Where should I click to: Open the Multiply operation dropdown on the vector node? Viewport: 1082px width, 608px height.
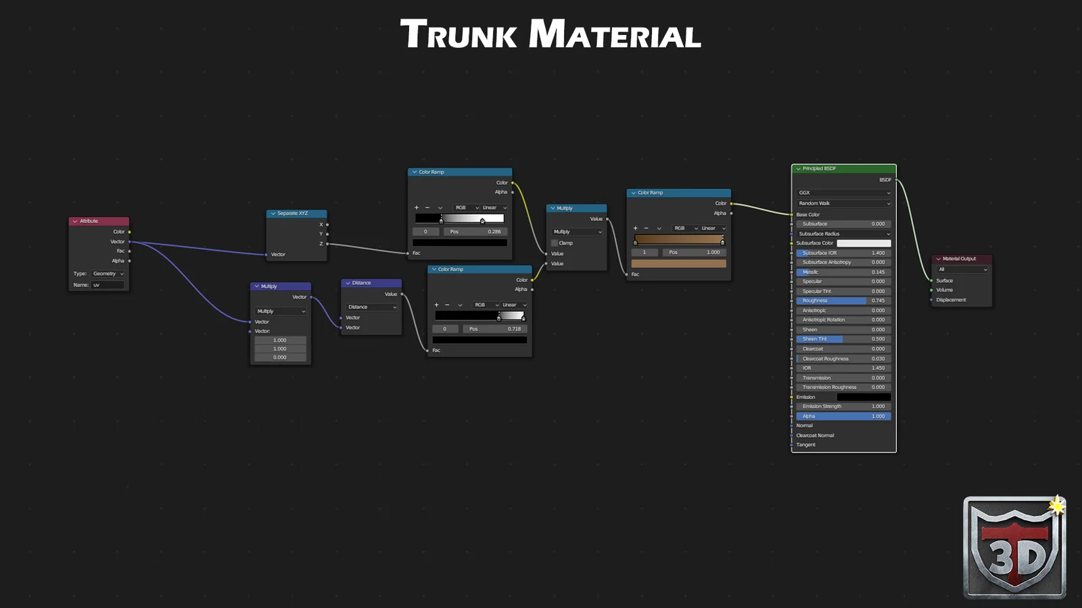(x=279, y=311)
